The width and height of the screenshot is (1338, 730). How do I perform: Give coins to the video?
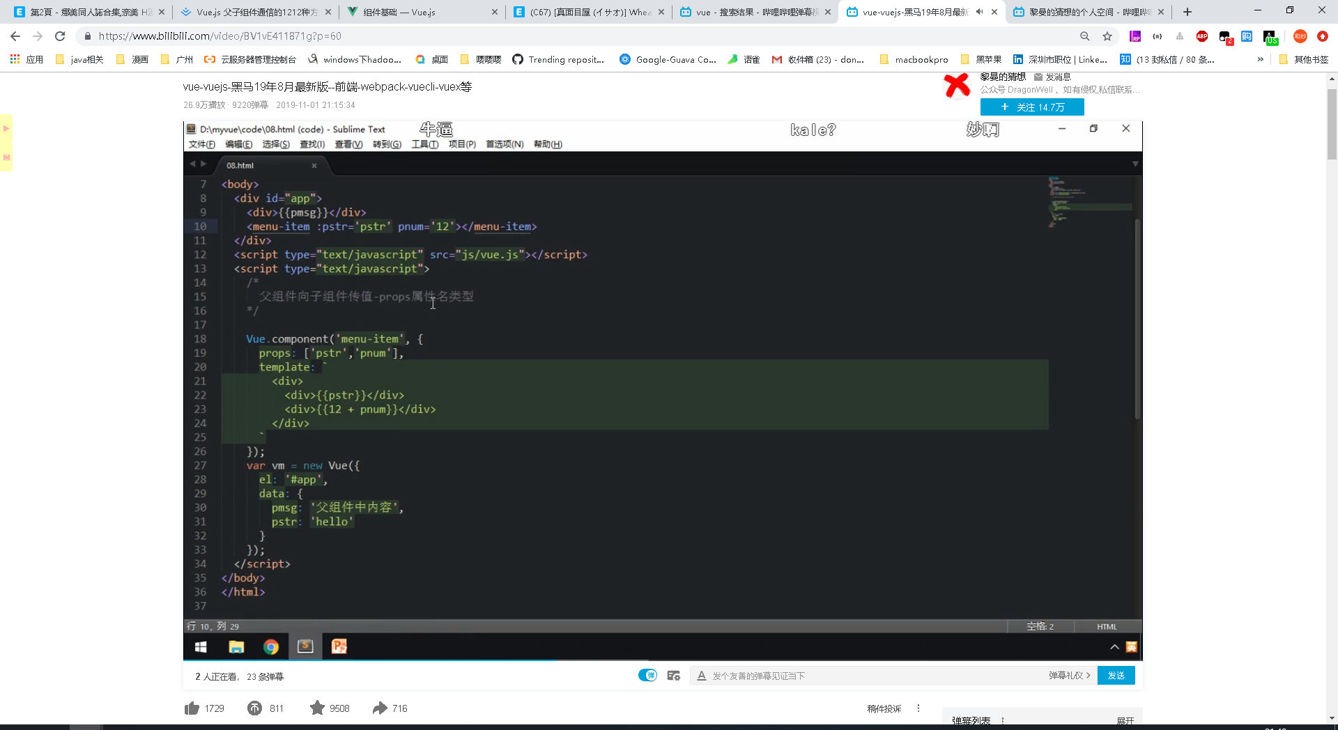[254, 708]
